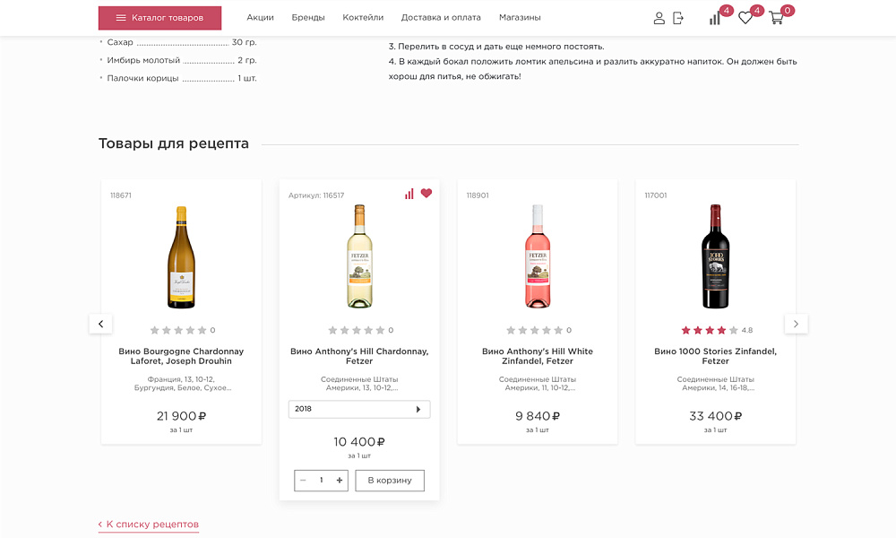Open the user account profile icon
The image size is (896, 538).
tap(659, 17)
